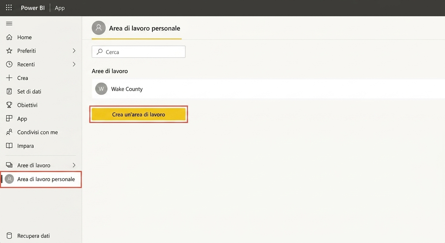Click the Crea un'area di lavoro button
The width and height of the screenshot is (445, 243).
138,115
